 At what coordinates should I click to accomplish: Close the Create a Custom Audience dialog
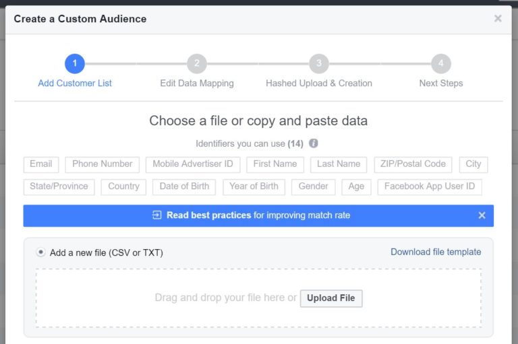(x=498, y=18)
